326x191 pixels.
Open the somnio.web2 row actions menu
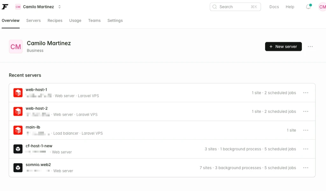306,168
